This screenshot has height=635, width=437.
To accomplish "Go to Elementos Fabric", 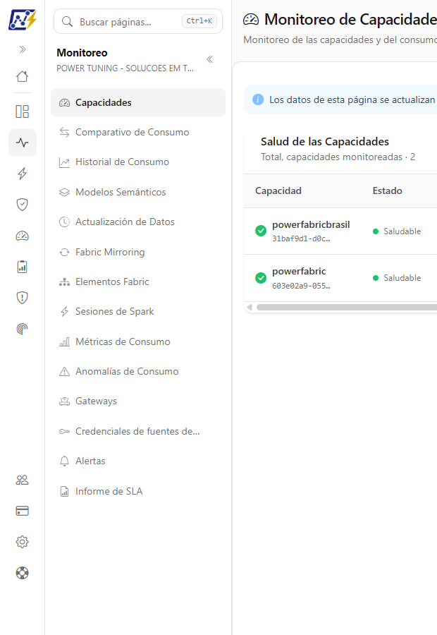I will click(x=138, y=282).
